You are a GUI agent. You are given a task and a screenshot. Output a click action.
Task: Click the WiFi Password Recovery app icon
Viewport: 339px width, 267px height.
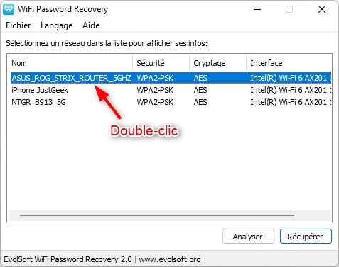click(x=9, y=9)
